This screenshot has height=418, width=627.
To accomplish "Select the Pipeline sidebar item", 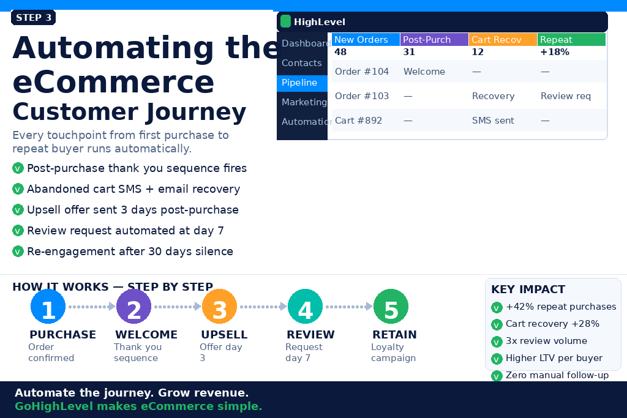I will tap(302, 83).
